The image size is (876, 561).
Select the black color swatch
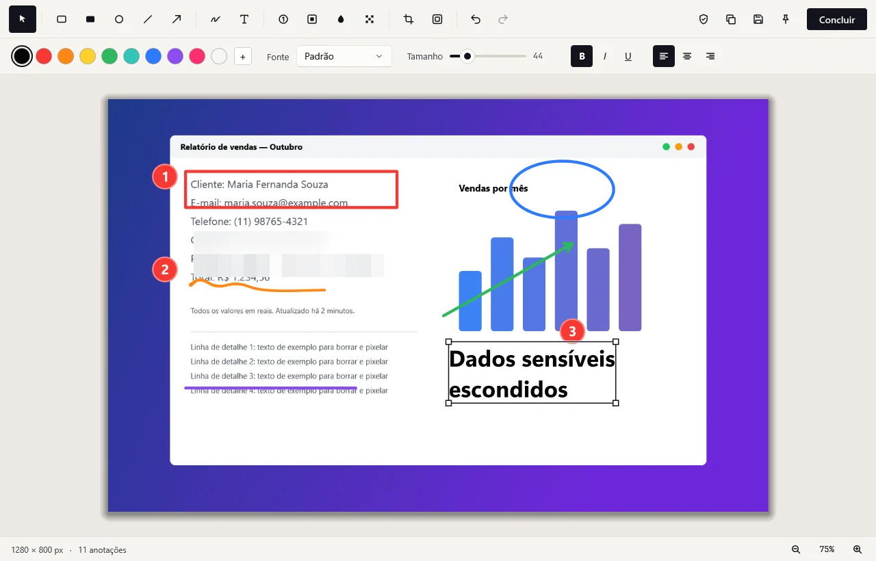coord(22,56)
